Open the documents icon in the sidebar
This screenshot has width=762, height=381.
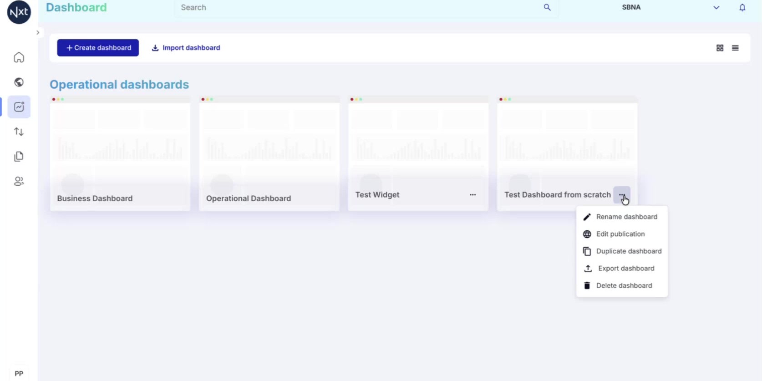pyautogui.click(x=19, y=157)
